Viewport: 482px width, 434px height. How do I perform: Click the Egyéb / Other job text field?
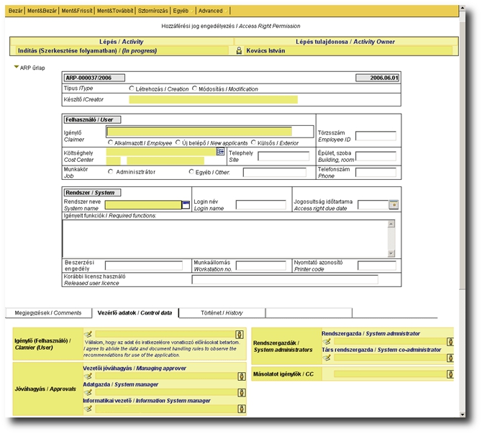(275, 172)
